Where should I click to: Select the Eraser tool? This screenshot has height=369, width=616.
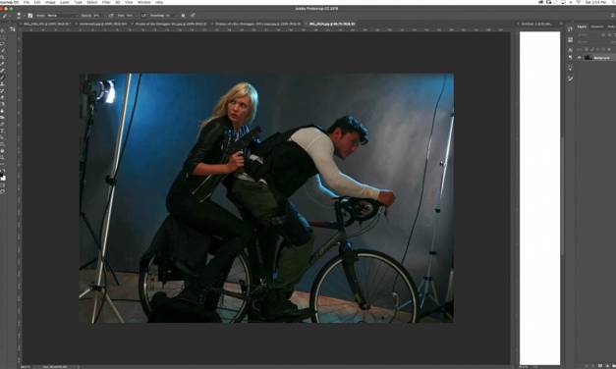click(x=3, y=97)
